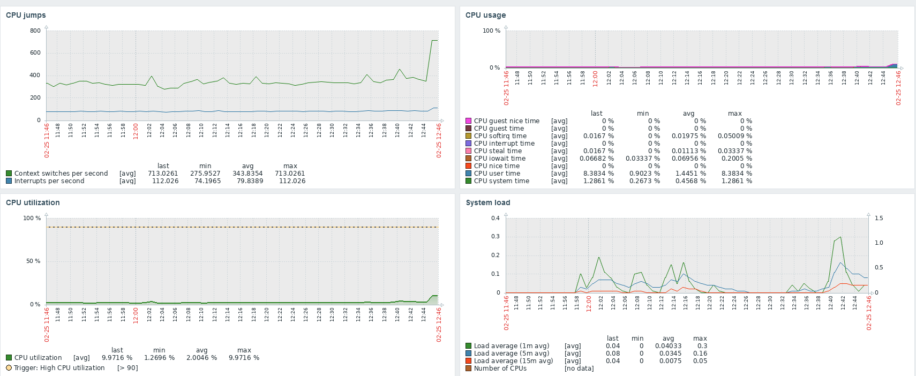Click the context switches spike at graph end

click(434, 41)
